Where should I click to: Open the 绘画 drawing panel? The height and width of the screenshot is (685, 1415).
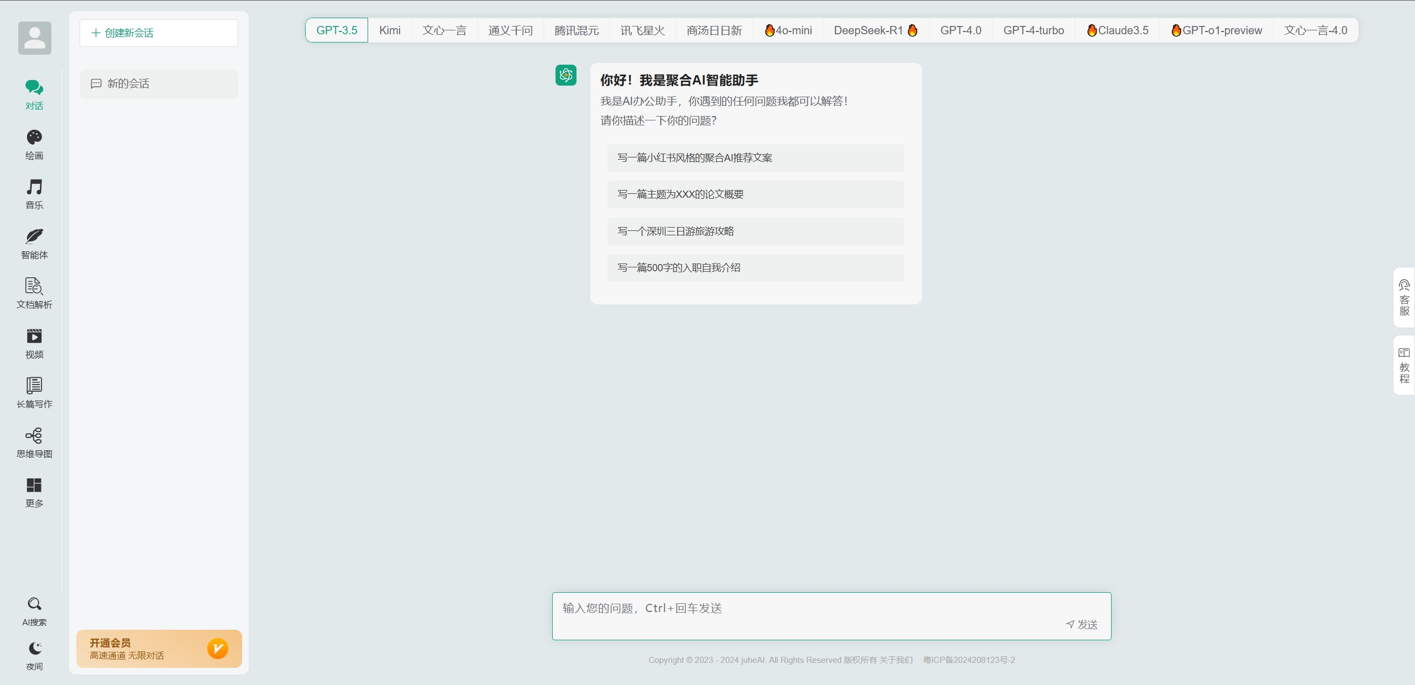tap(34, 144)
